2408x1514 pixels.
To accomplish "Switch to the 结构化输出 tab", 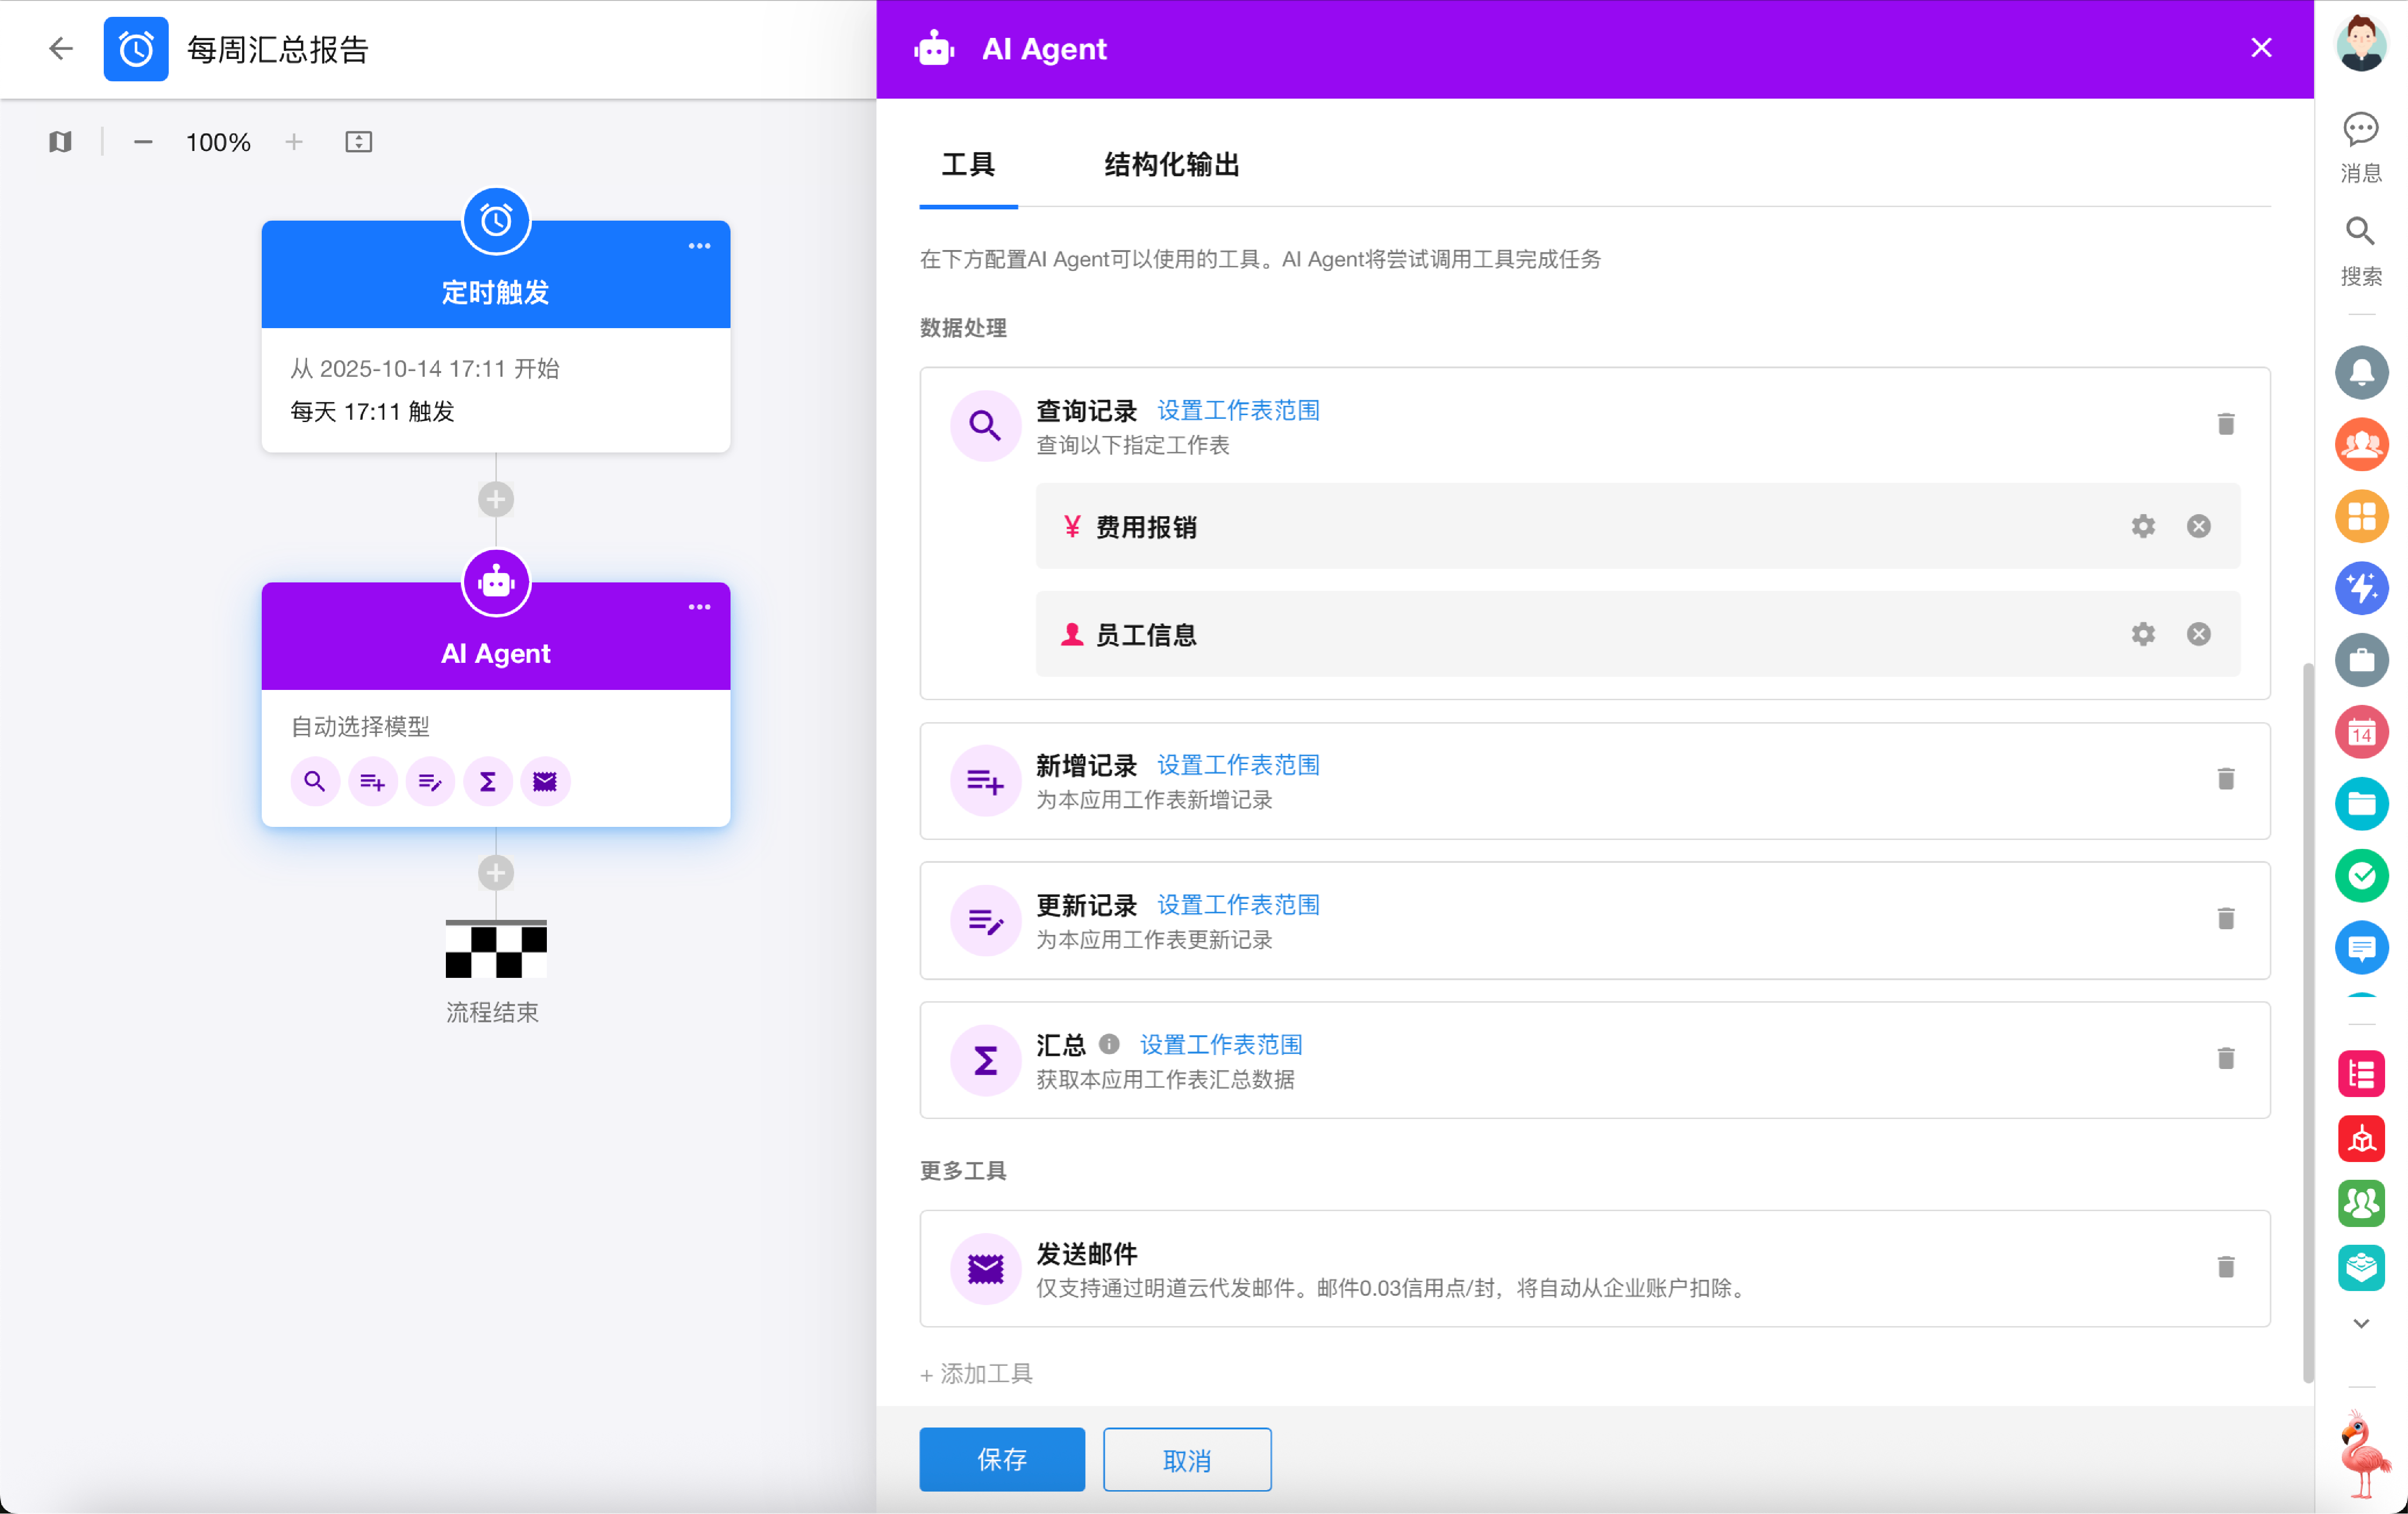I will coord(1171,164).
